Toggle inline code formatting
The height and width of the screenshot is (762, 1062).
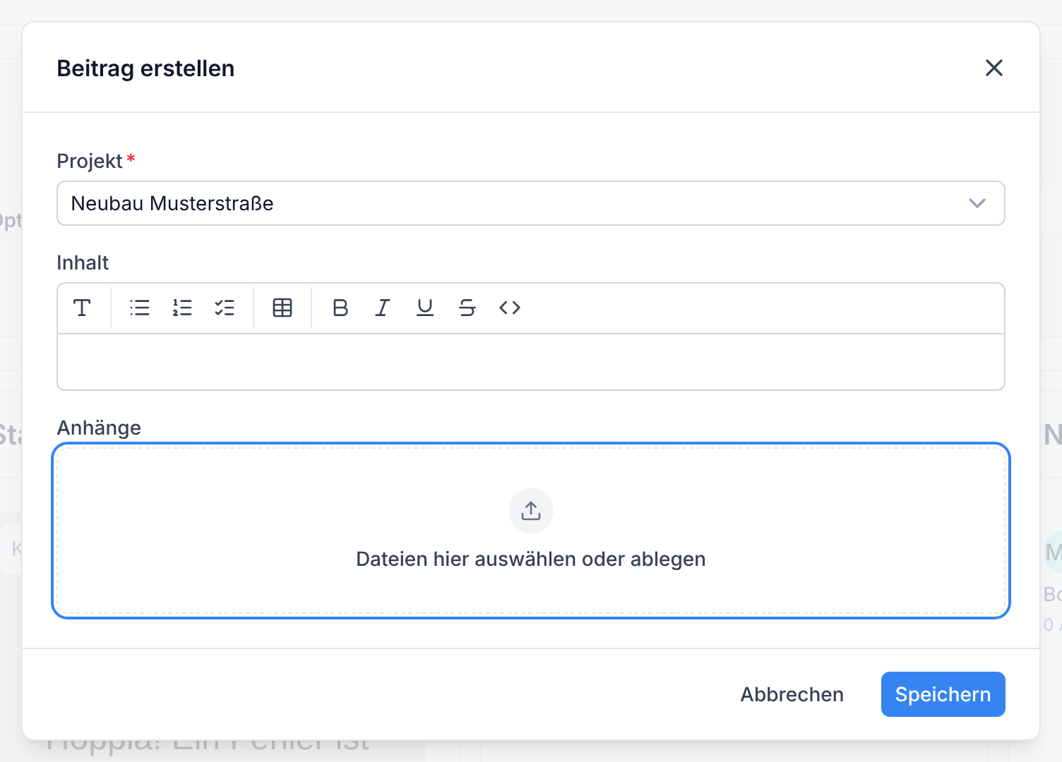[x=510, y=308]
